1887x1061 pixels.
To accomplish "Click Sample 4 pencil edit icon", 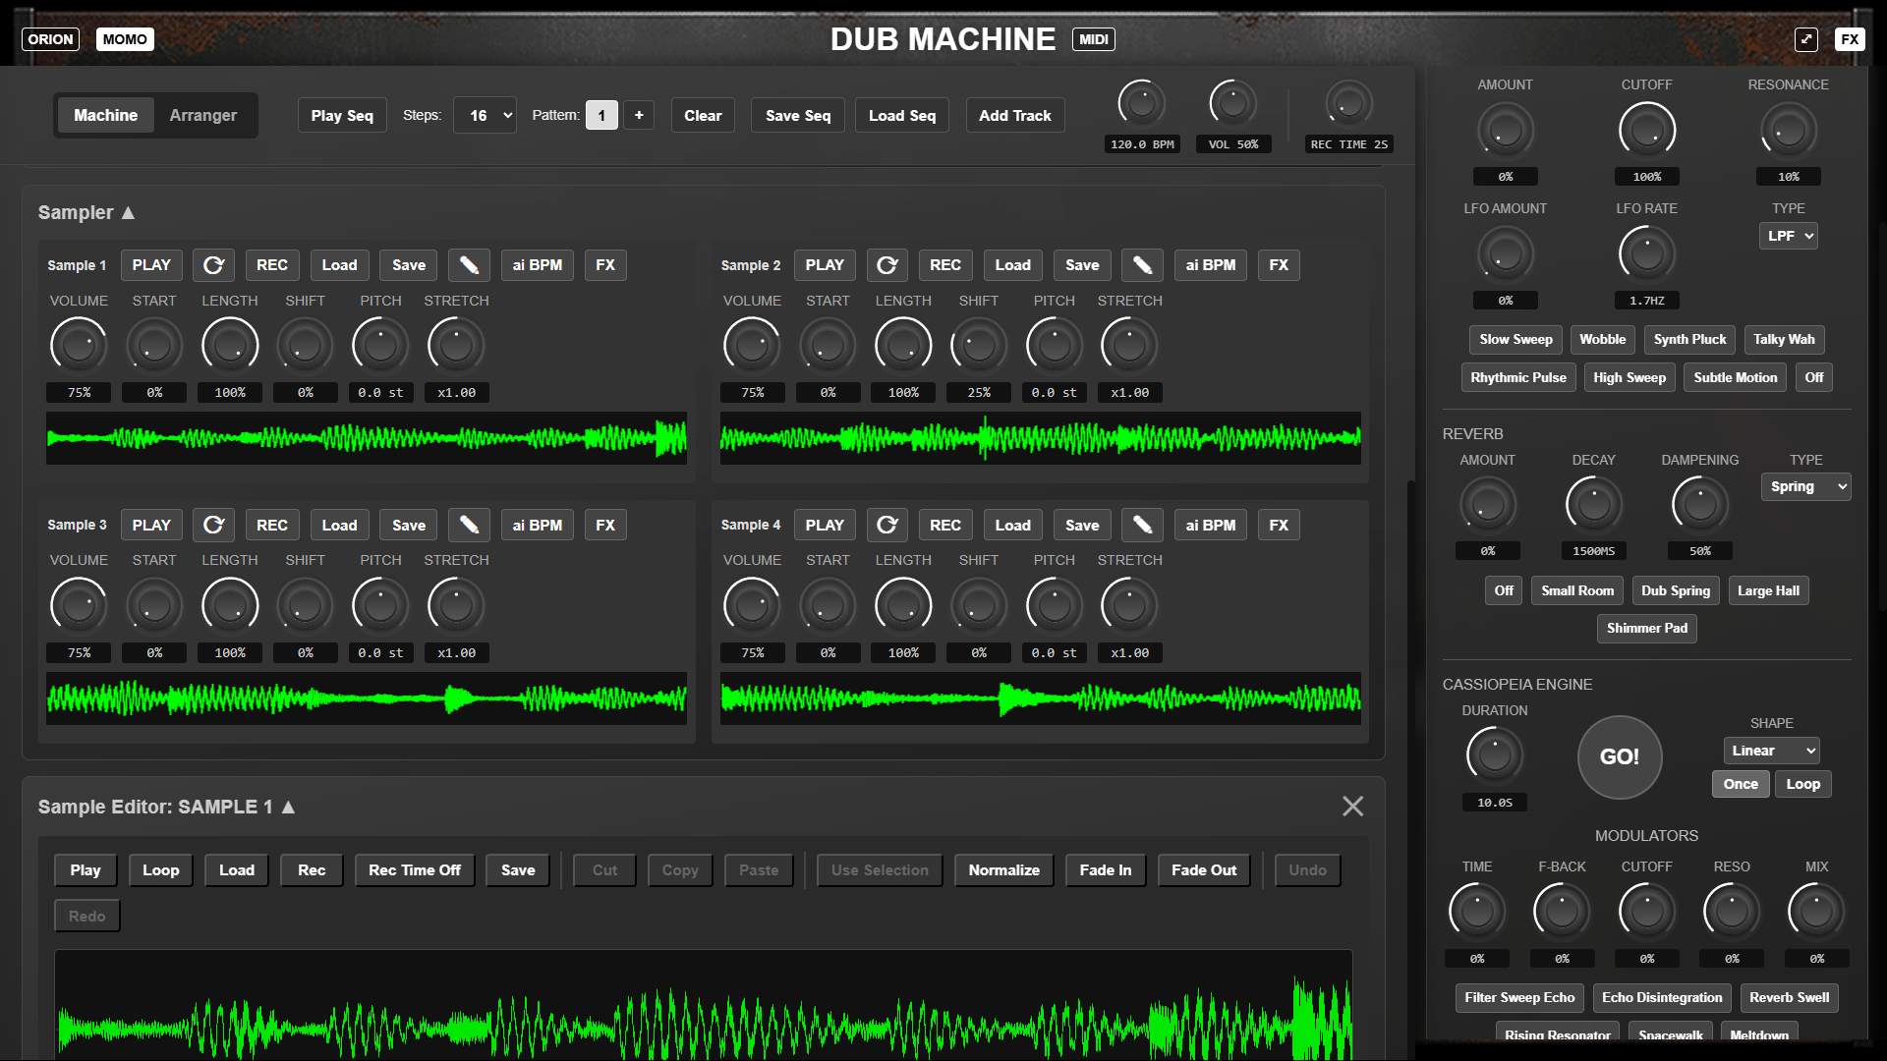I will [x=1142, y=526].
